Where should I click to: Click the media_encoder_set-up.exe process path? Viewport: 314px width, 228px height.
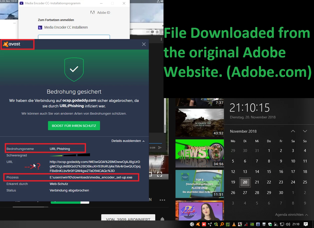[91, 177]
